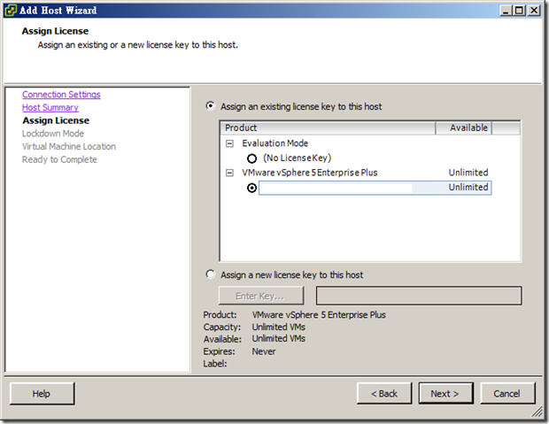Image resolution: width=549 pixels, height=424 pixels.
Task: Click the window resize grip corner
Action: coord(537,412)
